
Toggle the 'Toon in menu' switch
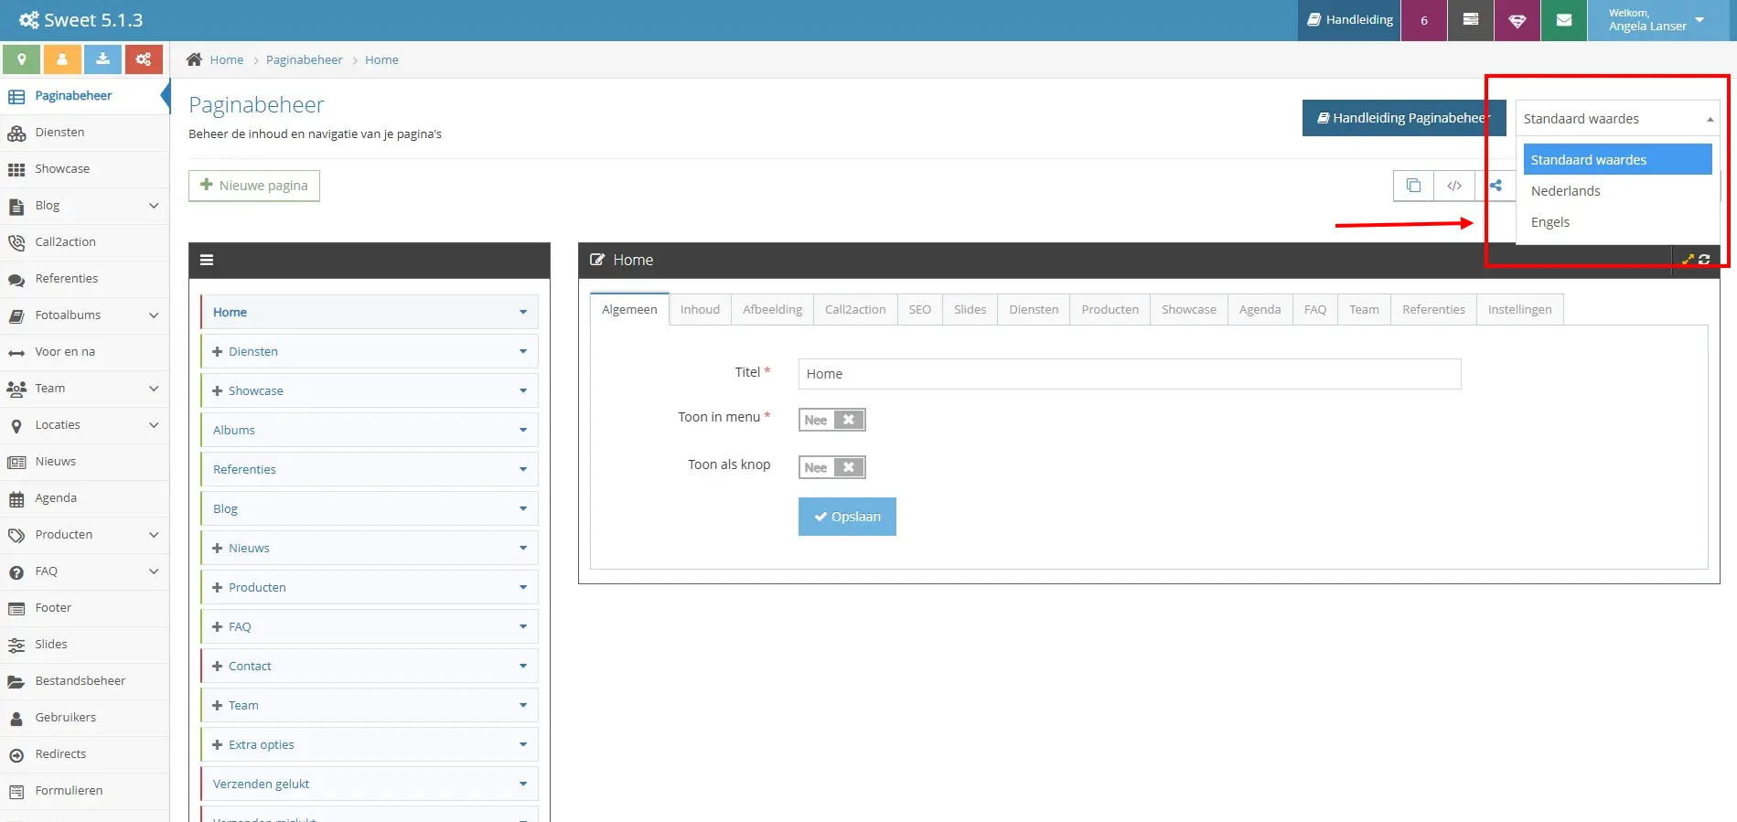pos(831,420)
